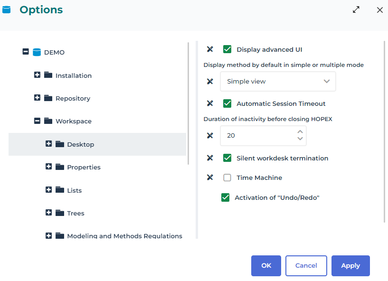
Task: Click the pin icon beside Display advanced UI
Action: [210, 49]
